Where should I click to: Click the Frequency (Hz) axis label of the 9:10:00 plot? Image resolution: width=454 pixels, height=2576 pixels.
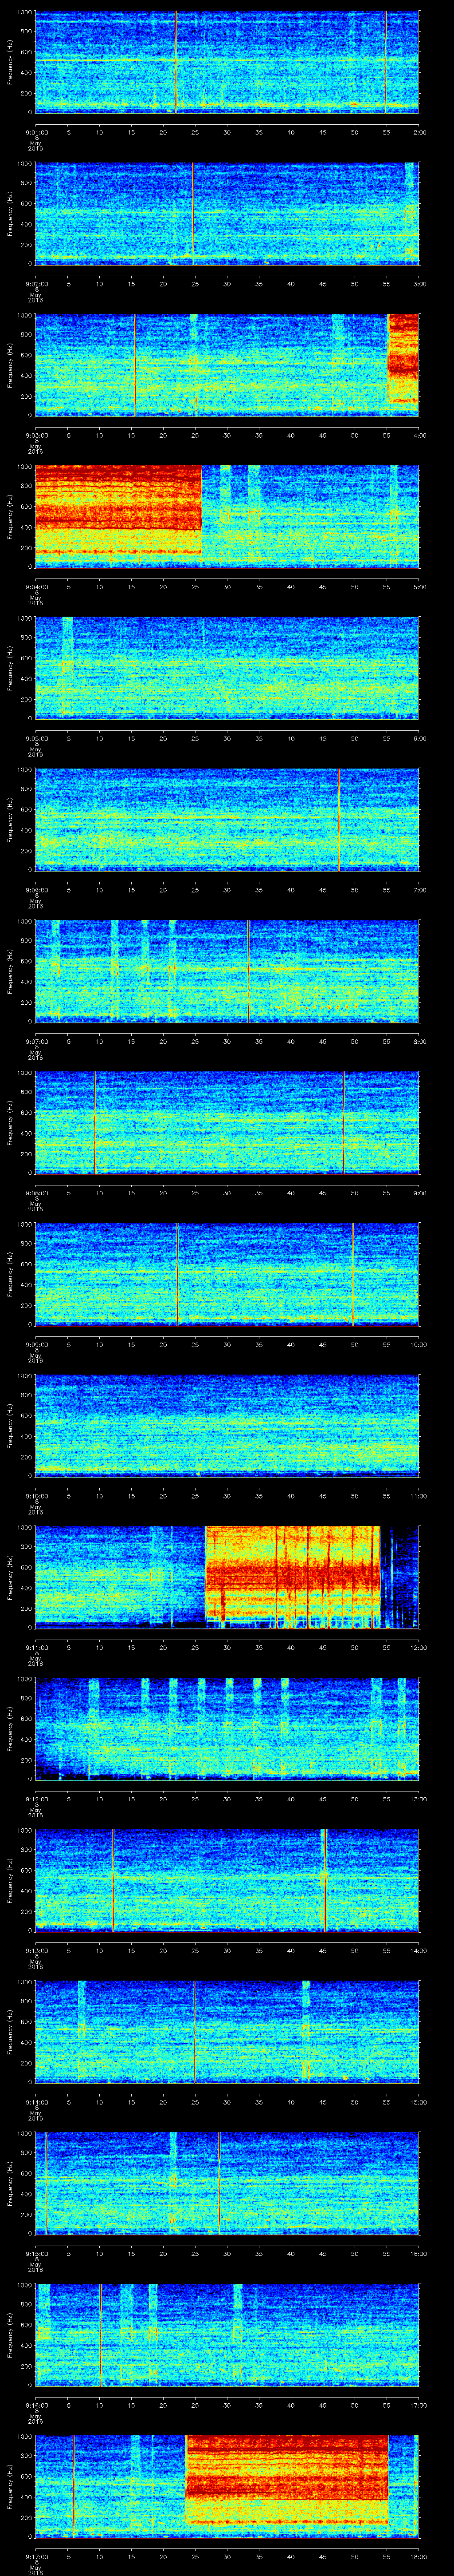pos(10,1425)
